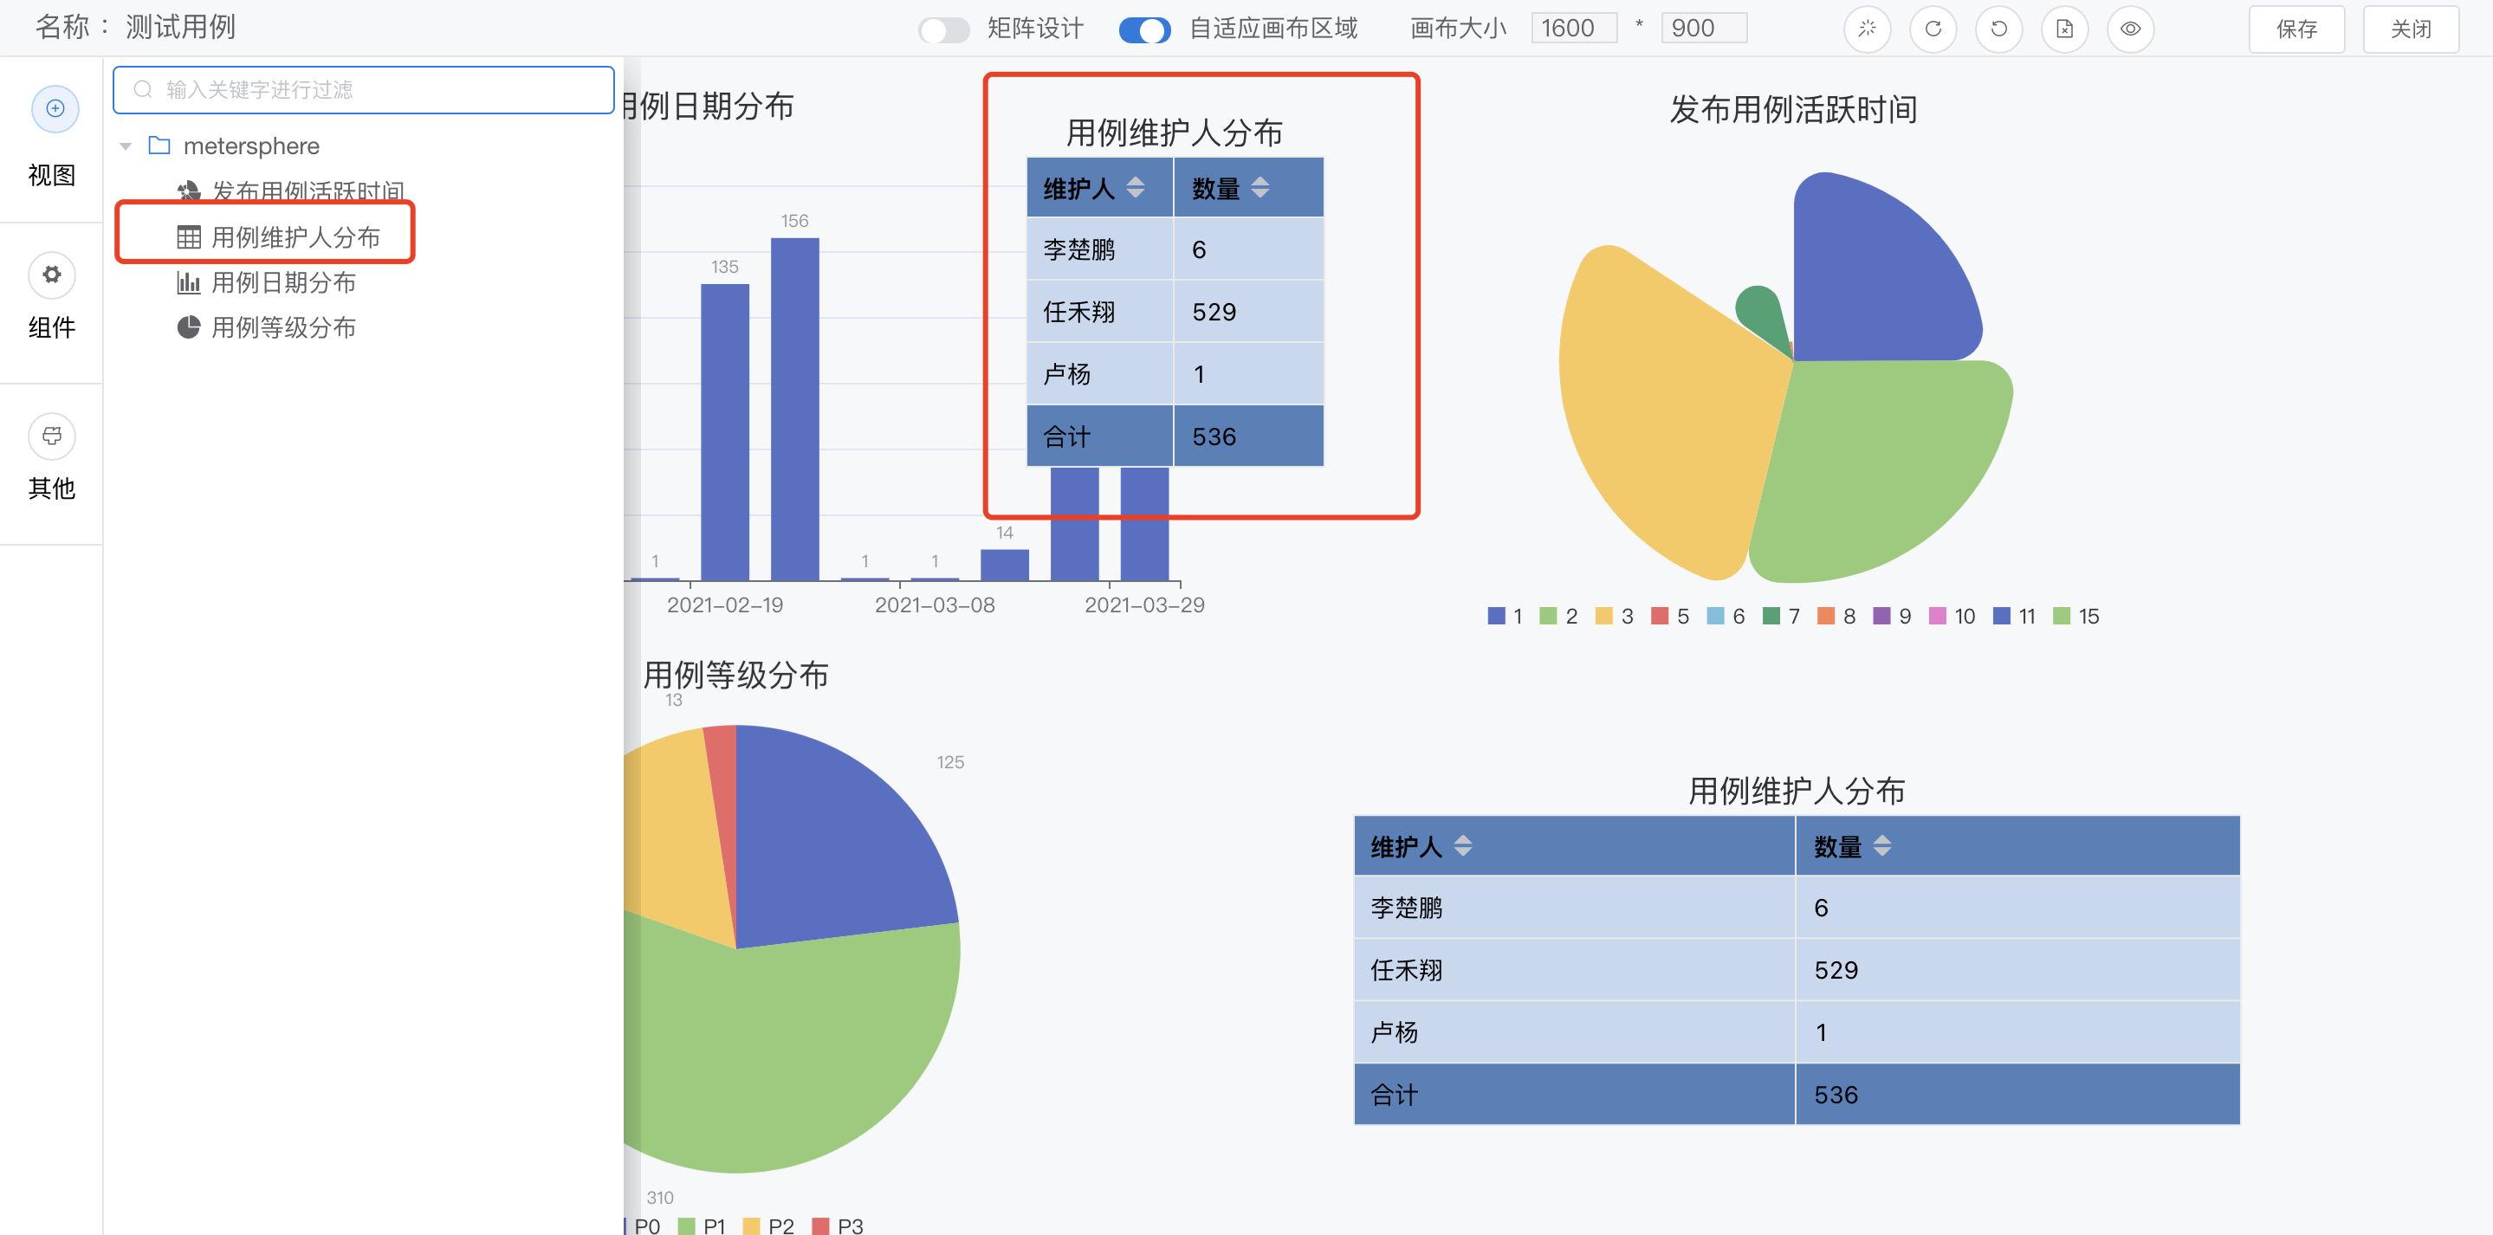Toggle the 矩阵设计 switch
The height and width of the screenshot is (1235, 2493).
click(x=943, y=30)
